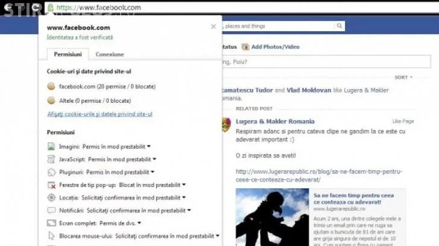Open Afișați cookie-urile și datele link

pyautogui.click(x=99, y=114)
